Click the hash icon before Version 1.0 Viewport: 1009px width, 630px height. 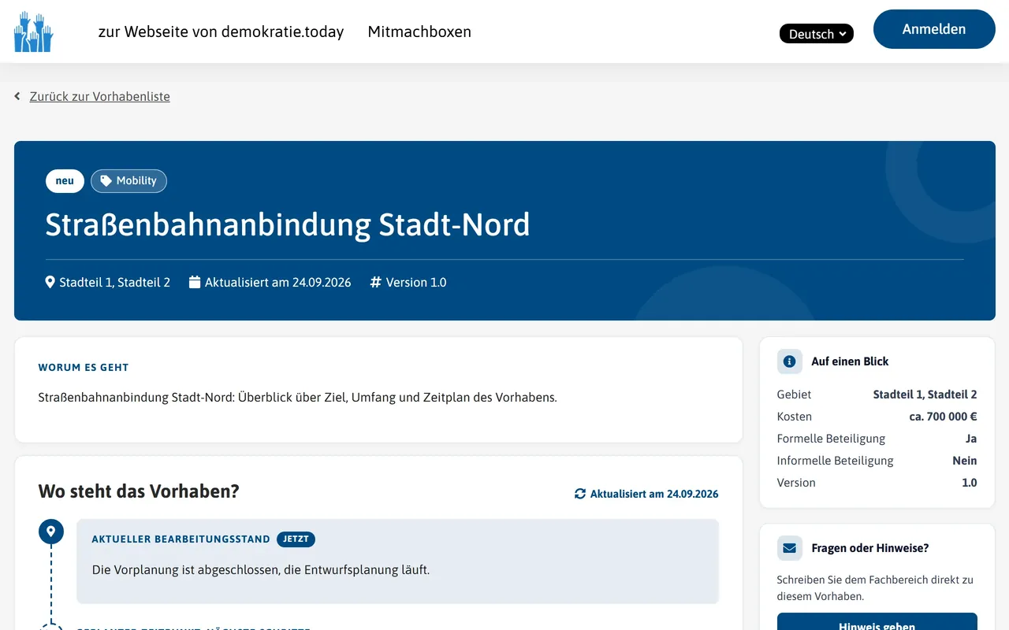pyautogui.click(x=376, y=282)
